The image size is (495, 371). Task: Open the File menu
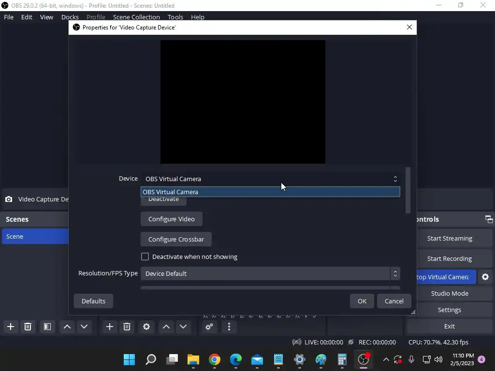click(9, 17)
